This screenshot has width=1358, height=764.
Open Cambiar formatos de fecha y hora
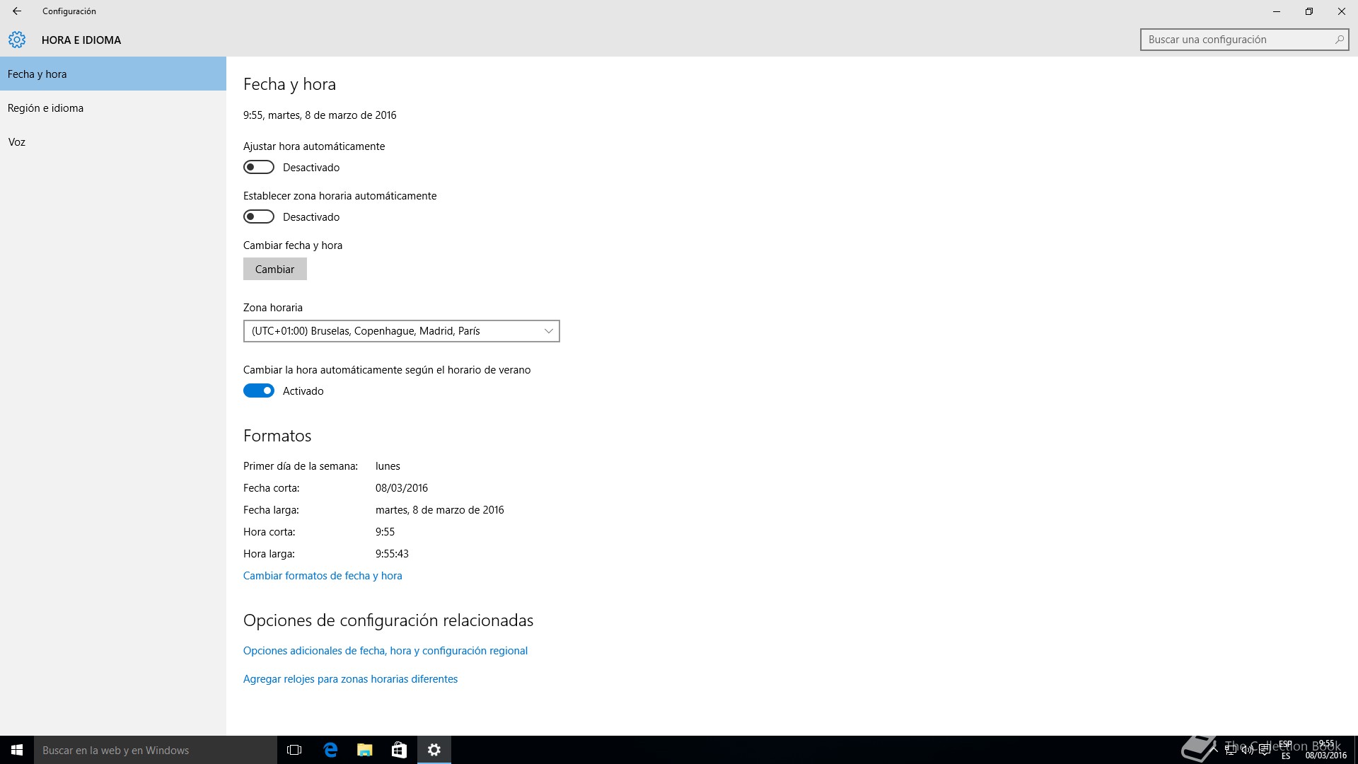(323, 576)
